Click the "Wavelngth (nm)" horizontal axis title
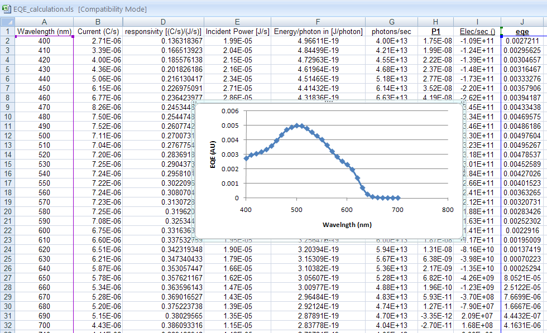 click(347, 224)
